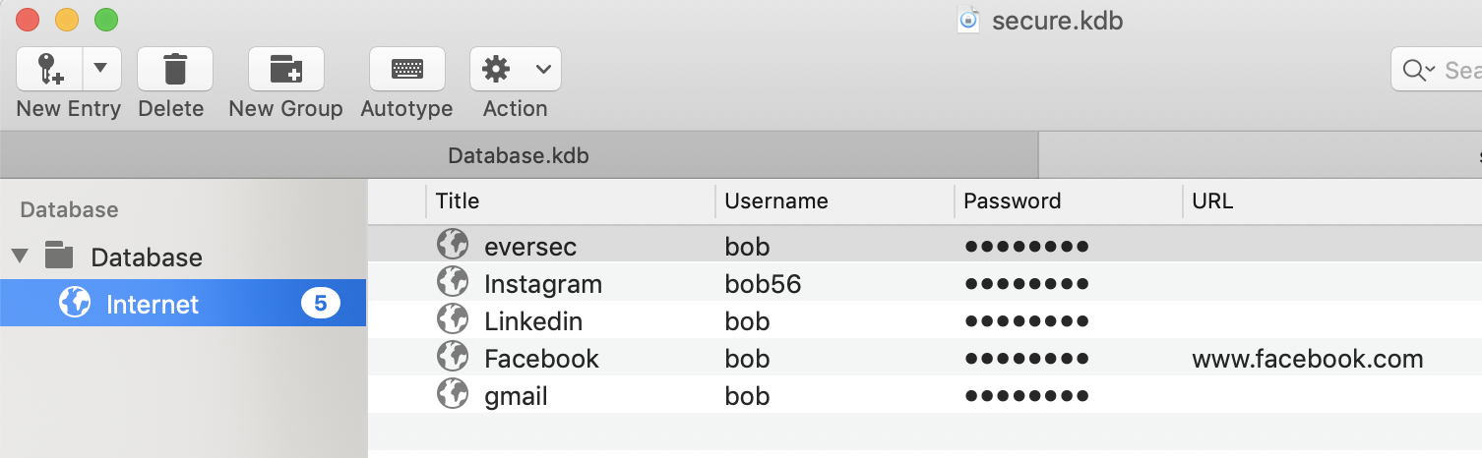Collapse the Database tree group
Viewport: 1482px width, 458px height.
20,258
